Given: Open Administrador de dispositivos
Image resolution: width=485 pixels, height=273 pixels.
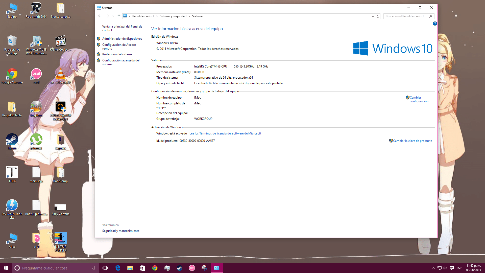Looking at the screenshot, I should 122,39.
